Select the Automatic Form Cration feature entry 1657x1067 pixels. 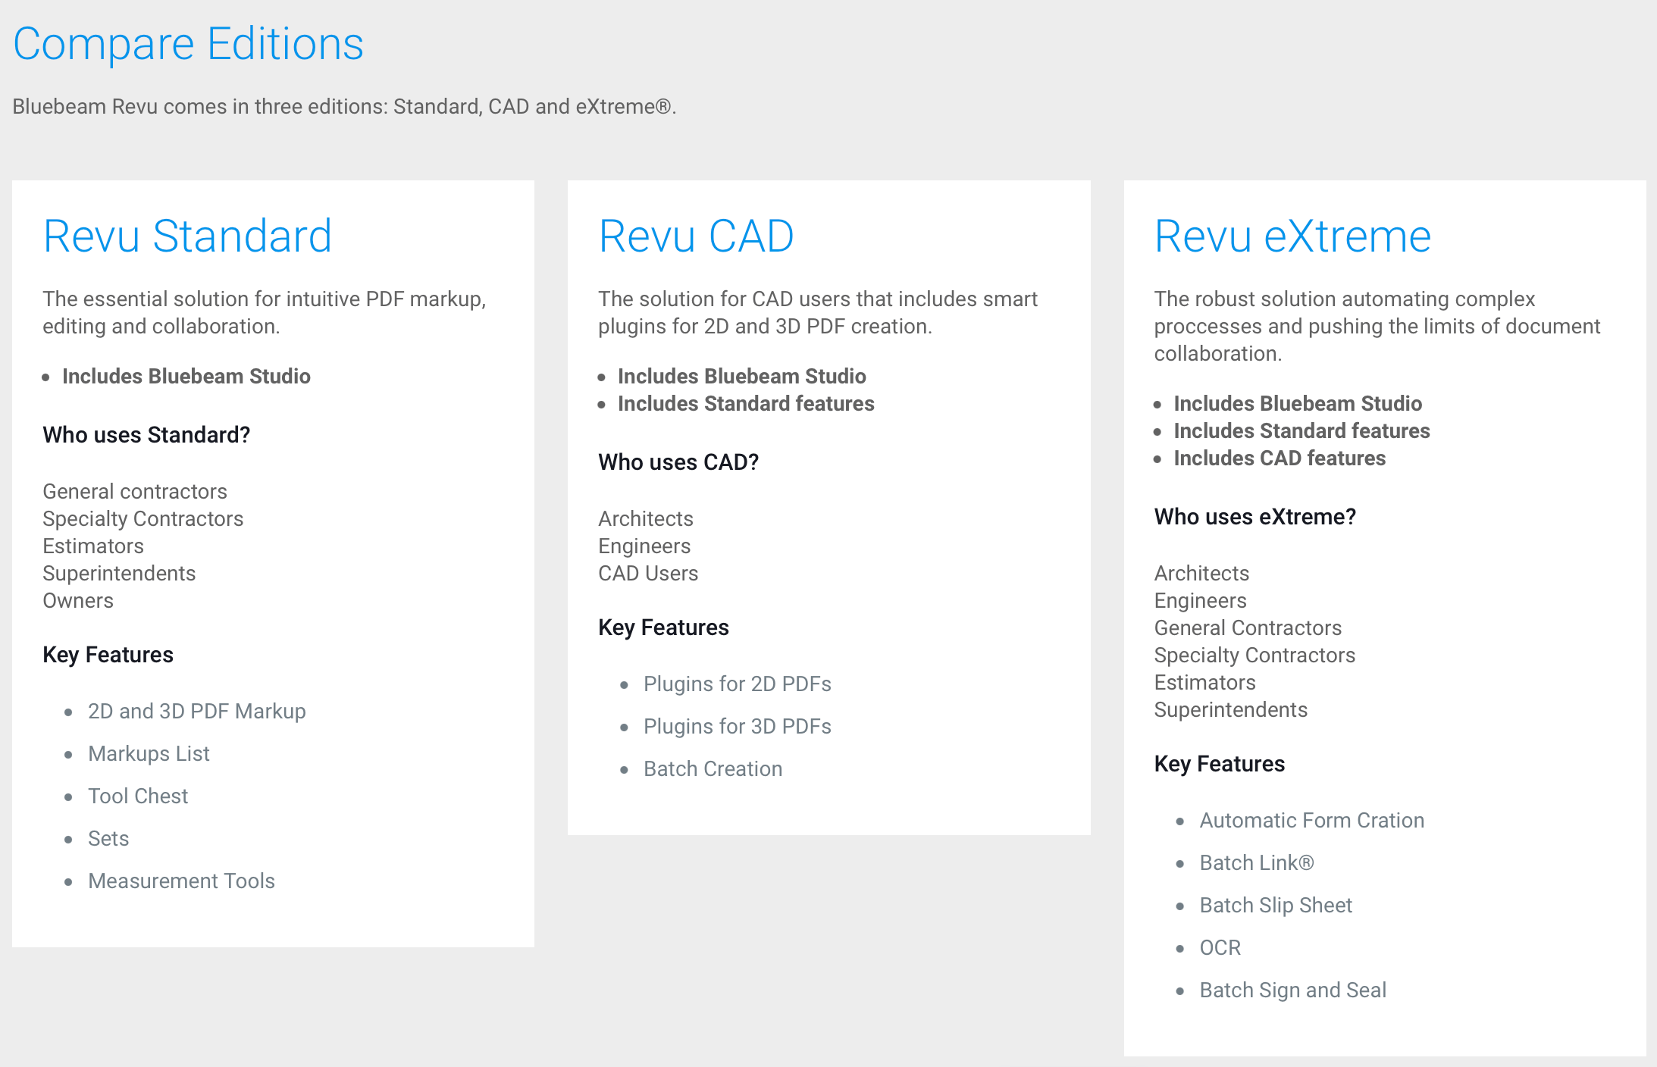1311,820
